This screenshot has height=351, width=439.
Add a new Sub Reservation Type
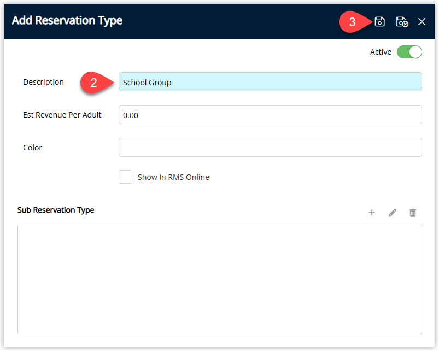pyautogui.click(x=372, y=213)
